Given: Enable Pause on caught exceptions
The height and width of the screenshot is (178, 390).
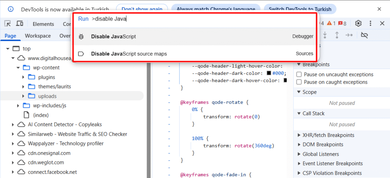Looking at the screenshot, I should (x=299, y=82).
